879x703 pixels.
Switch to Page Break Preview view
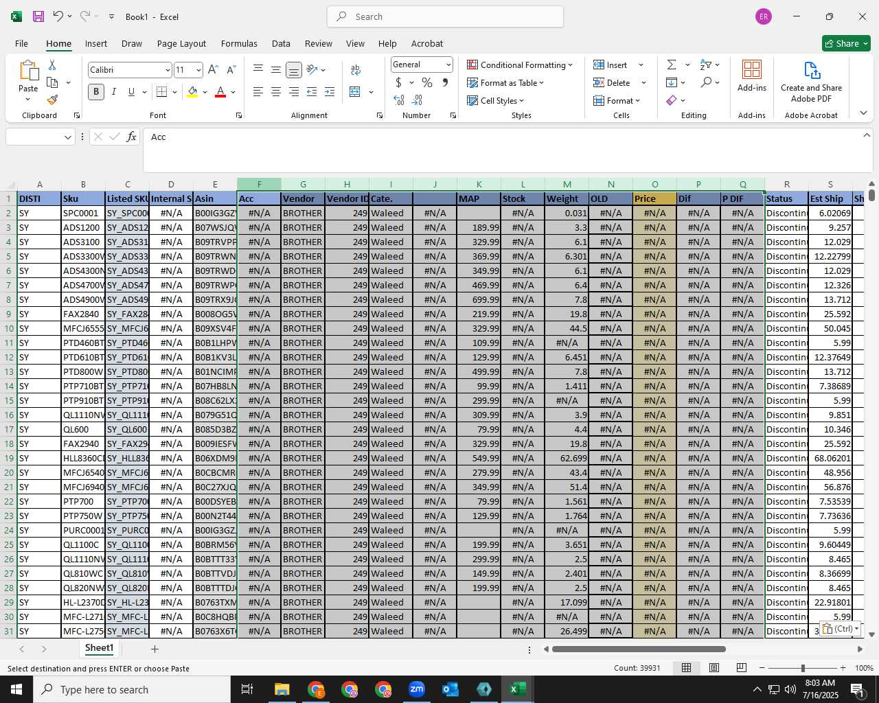[742, 668]
